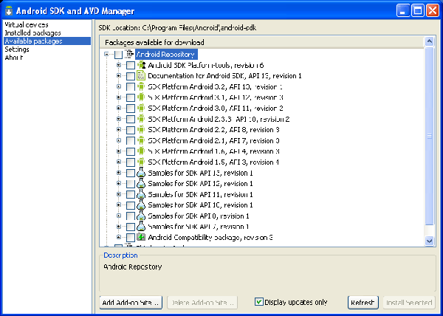
Task: Click the Add Add-on Site button
Action: point(131,303)
